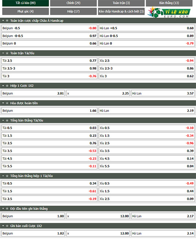Image resolution: width=196 pixels, height=240 pixels.
Task: Pick Belgium -0.5 handicap at -0.80
Action: 49,28
